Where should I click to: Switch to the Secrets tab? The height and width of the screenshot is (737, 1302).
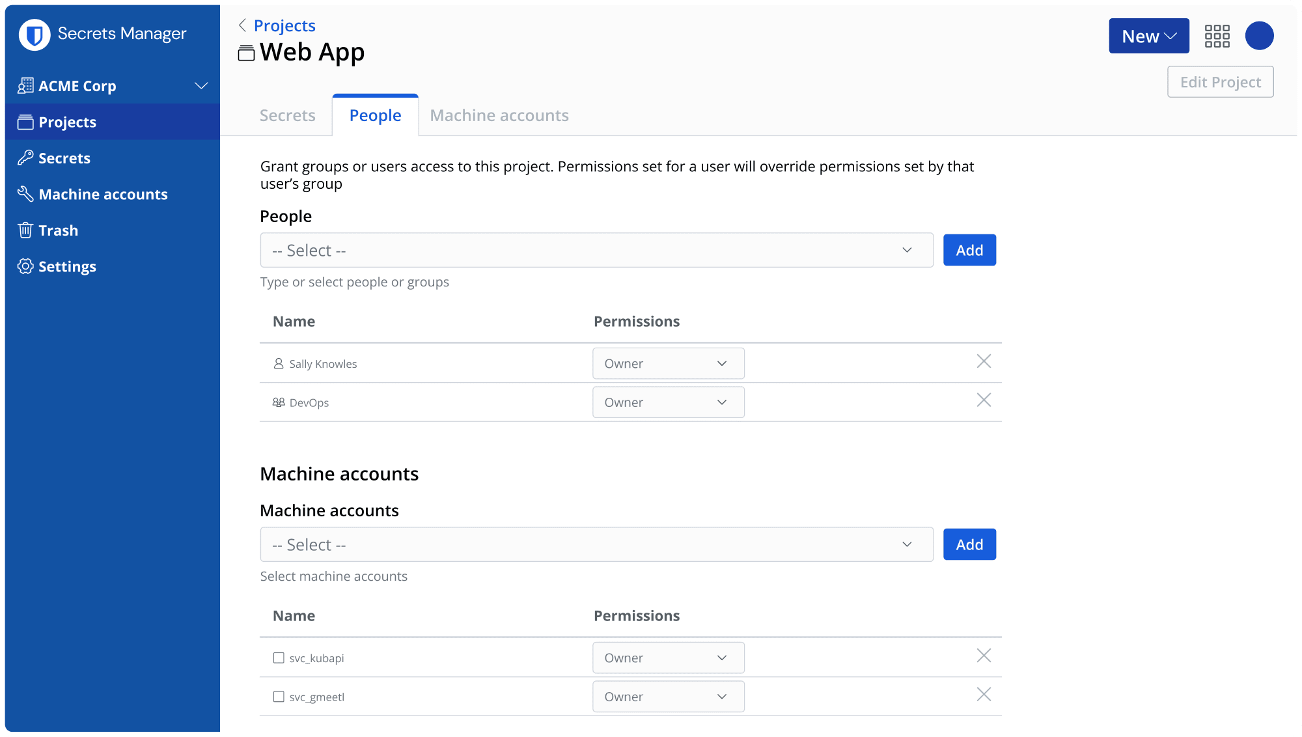coord(287,115)
